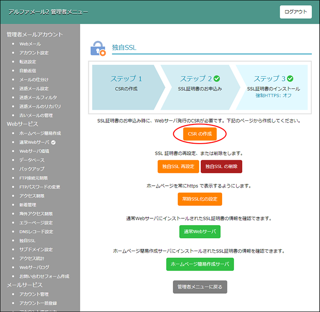The image size is (320, 312).
Task: Open 新着管理 in sidebar
Action: coord(27,205)
